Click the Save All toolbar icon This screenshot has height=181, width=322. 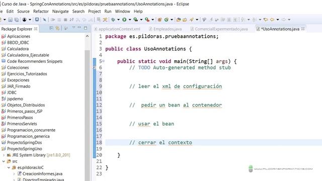pos(17,20)
